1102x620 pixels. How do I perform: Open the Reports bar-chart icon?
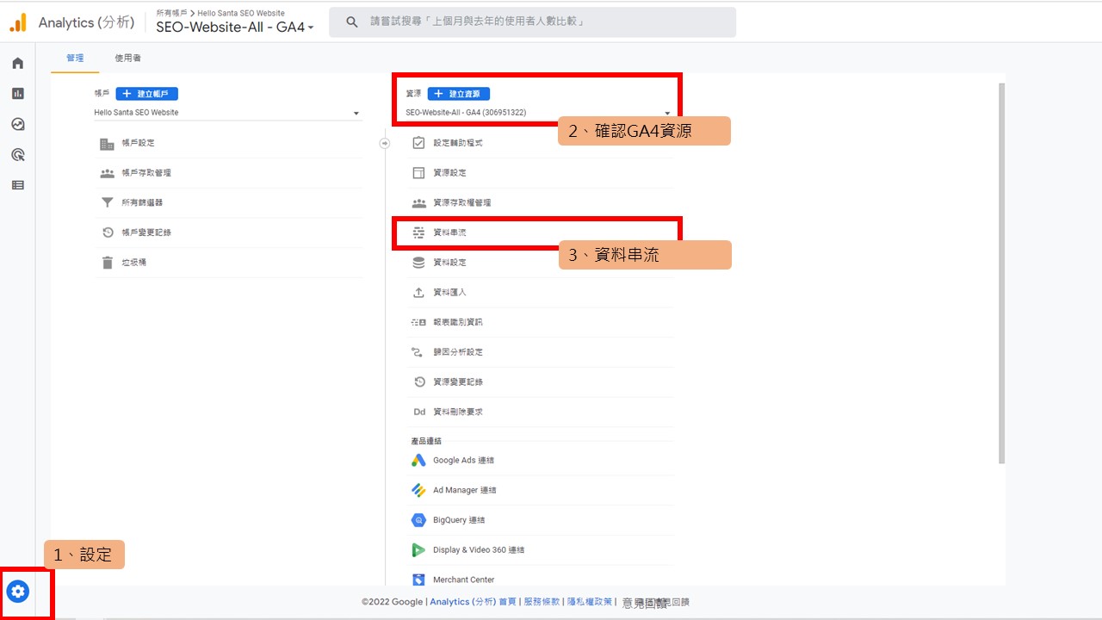coord(17,94)
